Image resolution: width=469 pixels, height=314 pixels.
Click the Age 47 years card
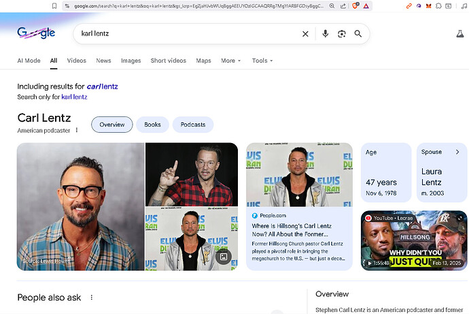(386, 172)
